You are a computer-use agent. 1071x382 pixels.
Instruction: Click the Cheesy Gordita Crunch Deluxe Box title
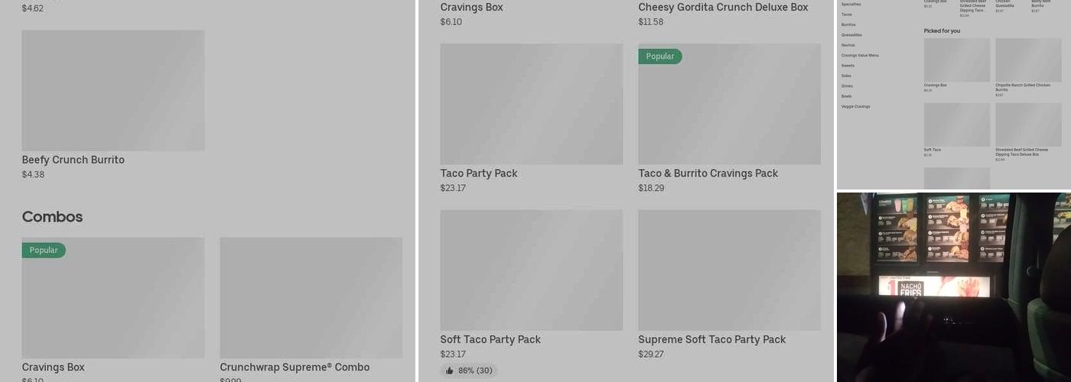(x=723, y=8)
